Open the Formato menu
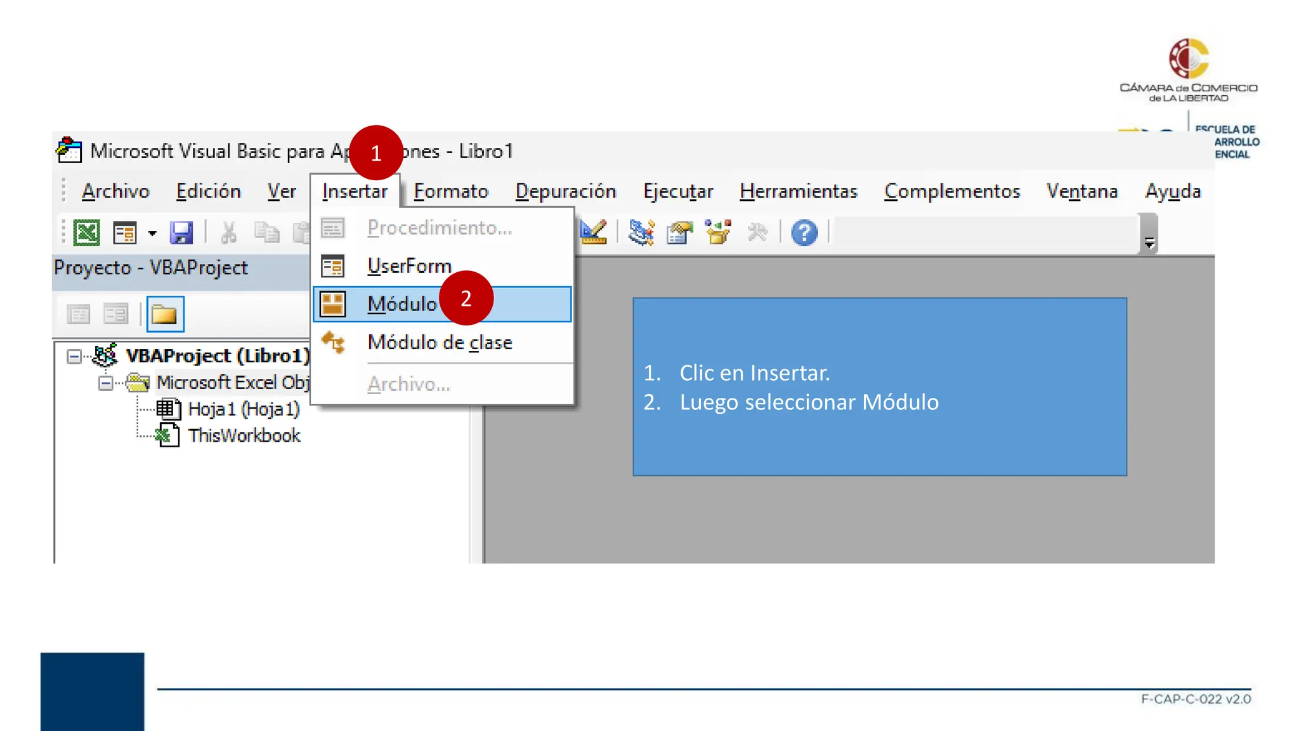Screen dimensions: 1299x731 (451, 191)
